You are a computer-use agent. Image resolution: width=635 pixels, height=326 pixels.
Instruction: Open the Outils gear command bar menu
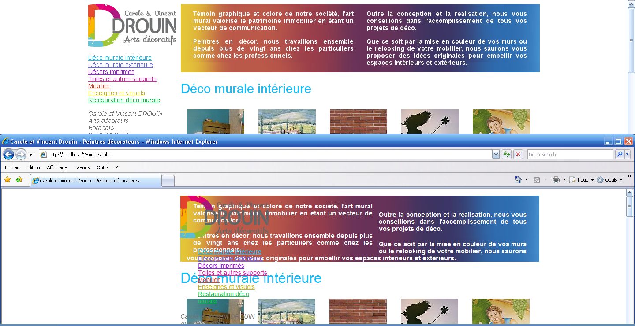pos(609,180)
